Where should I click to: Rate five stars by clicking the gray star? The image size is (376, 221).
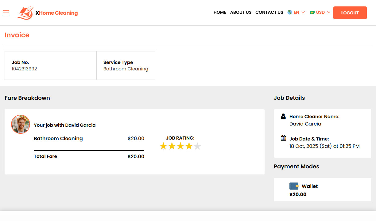pyautogui.click(x=198, y=146)
